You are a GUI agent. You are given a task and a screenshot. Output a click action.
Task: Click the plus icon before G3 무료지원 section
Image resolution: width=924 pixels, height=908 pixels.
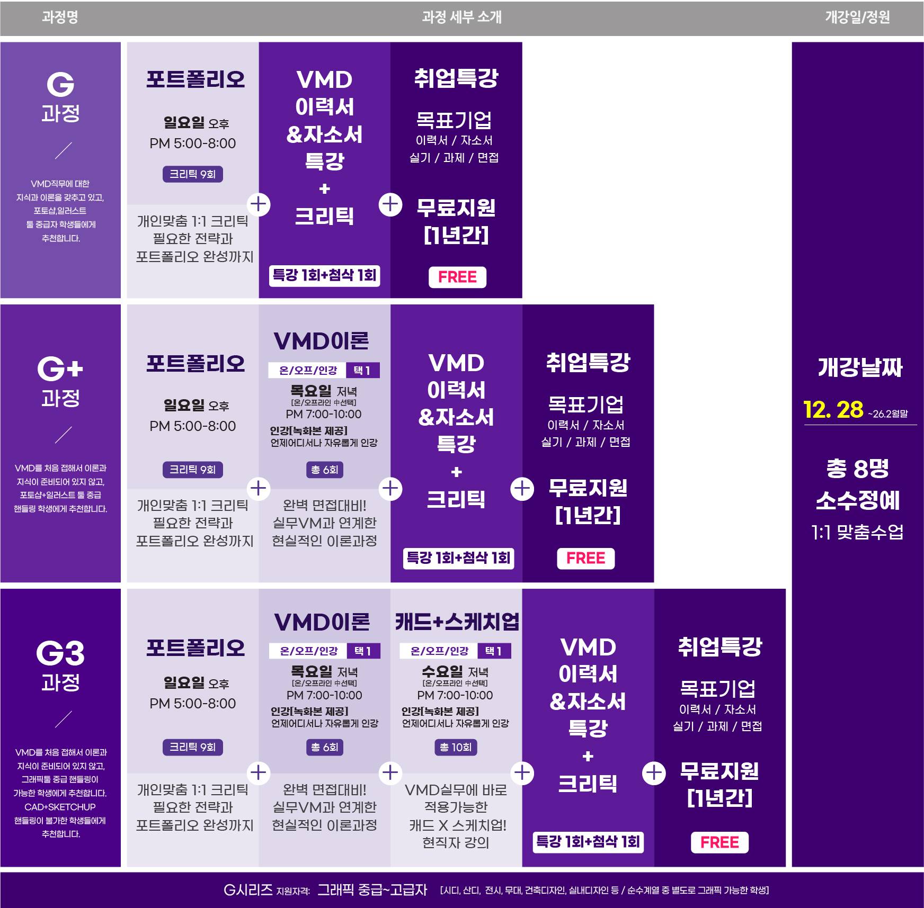click(653, 773)
